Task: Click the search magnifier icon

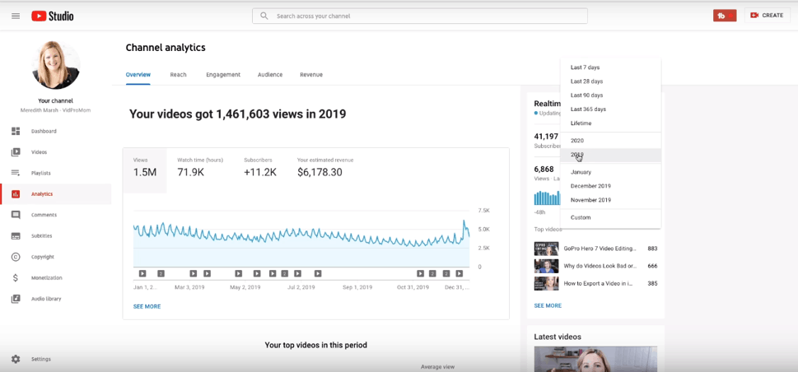Action: (x=264, y=16)
